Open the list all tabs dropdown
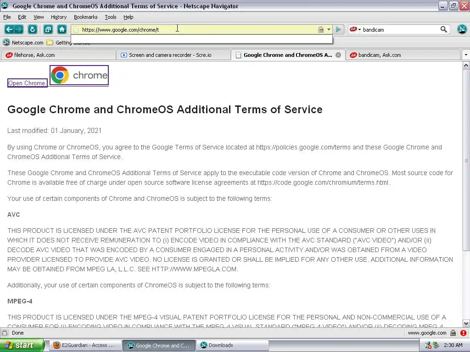Image resolution: width=470 pixels, height=352 pixels. tap(465, 55)
